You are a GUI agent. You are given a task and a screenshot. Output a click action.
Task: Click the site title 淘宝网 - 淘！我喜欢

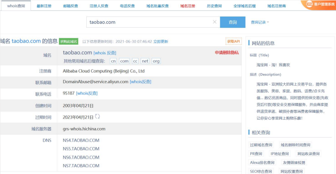[x=273, y=65]
